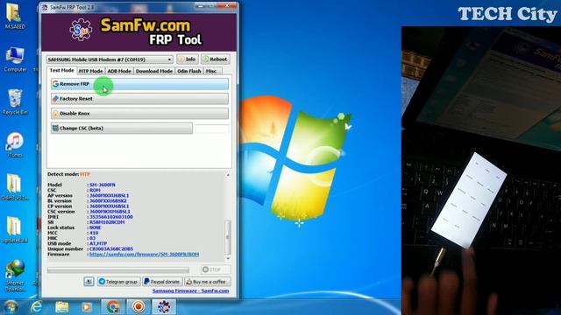Open Google Chrome from the taskbar
561x315 pixels.
coord(113,307)
